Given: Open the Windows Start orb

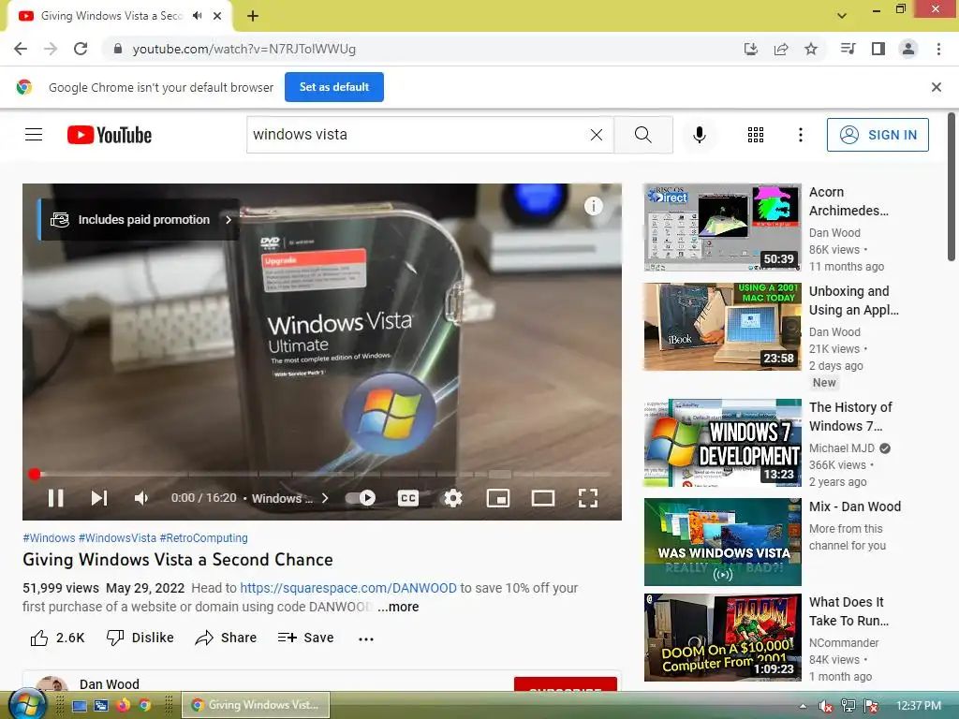Looking at the screenshot, I should tap(27, 704).
